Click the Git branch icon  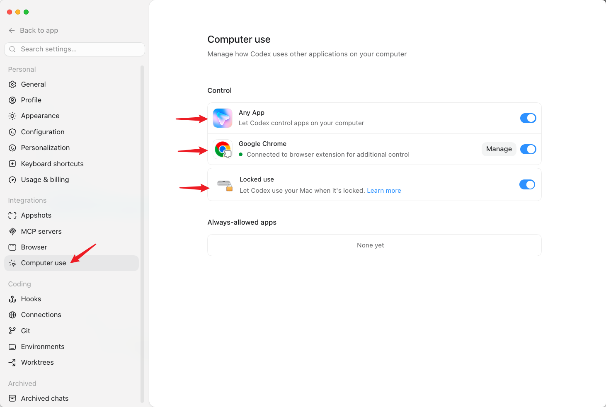(x=12, y=331)
